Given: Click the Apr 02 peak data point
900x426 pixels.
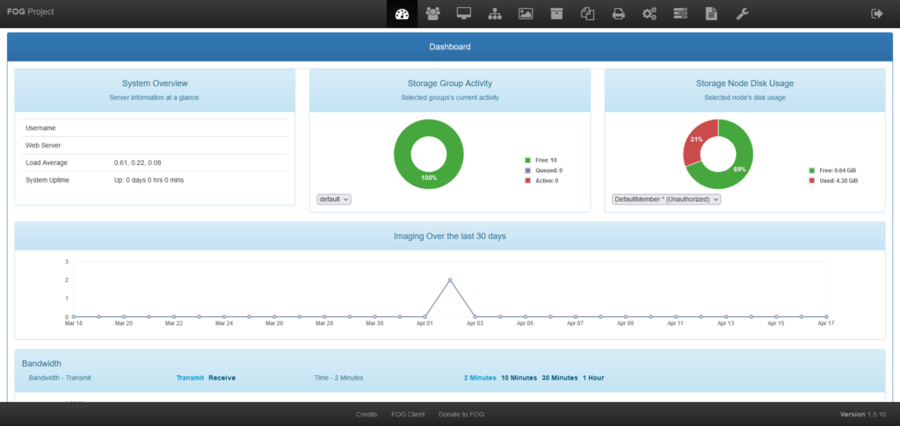Looking at the screenshot, I should point(450,280).
